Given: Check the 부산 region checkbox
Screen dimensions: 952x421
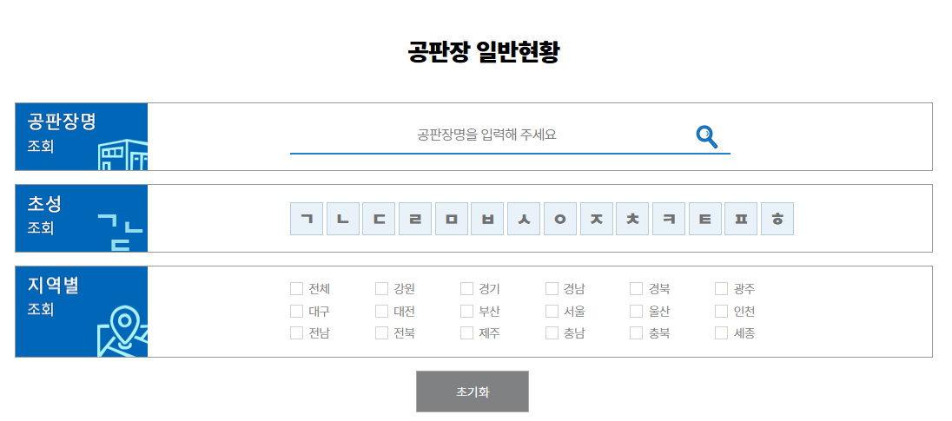Looking at the screenshot, I should [x=466, y=312].
